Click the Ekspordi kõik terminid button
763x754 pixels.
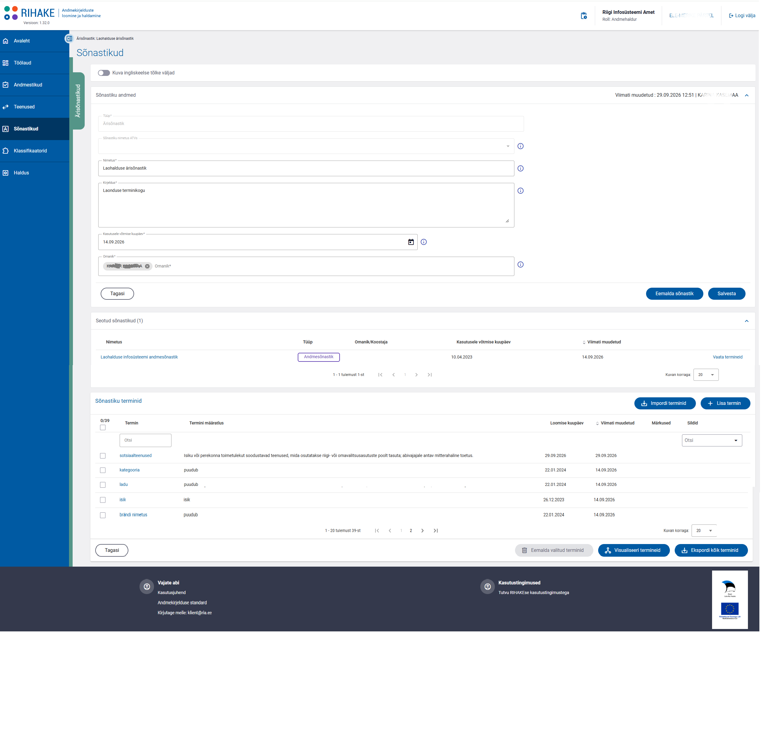711,550
